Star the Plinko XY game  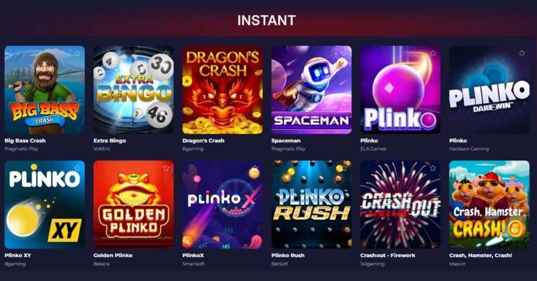tap(77, 168)
